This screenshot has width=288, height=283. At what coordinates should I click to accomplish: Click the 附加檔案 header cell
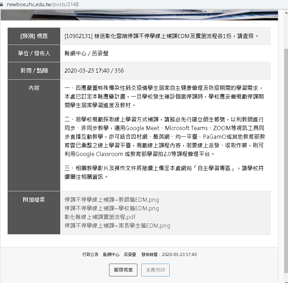(34, 213)
